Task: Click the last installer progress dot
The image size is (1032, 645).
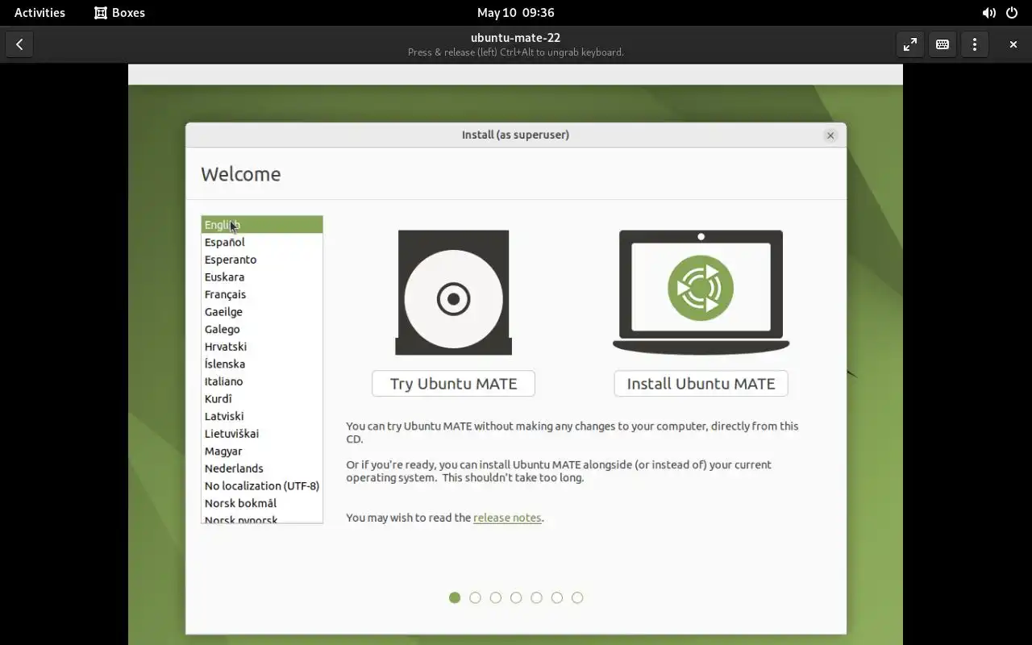Action: tap(577, 597)
